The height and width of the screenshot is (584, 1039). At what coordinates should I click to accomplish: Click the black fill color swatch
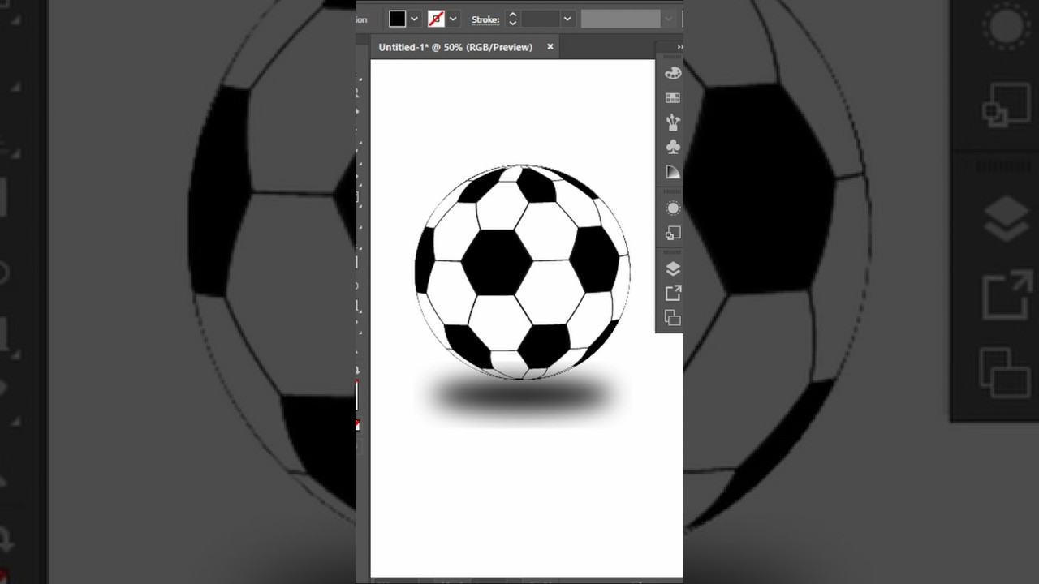[398, 19]
